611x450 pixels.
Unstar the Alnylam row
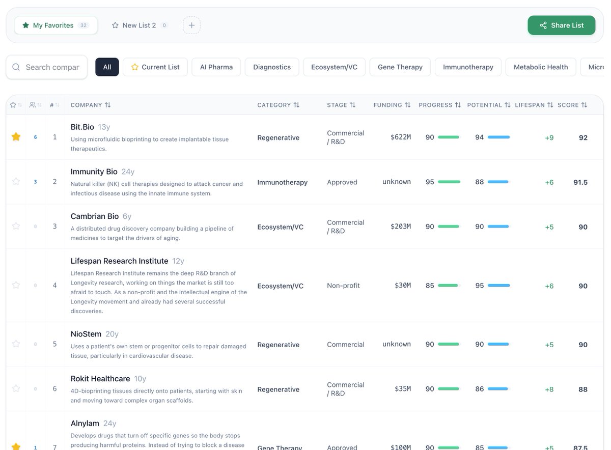(x=16, y=447)
